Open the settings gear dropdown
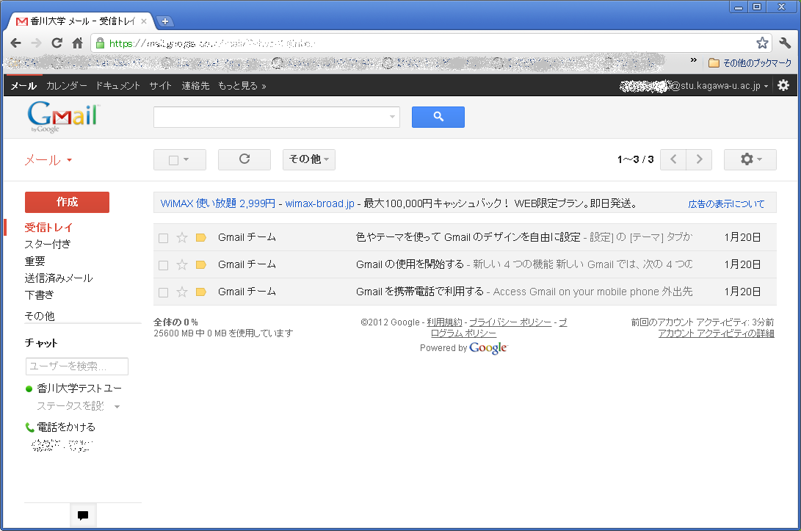801x531 pixels. (750, 159)
